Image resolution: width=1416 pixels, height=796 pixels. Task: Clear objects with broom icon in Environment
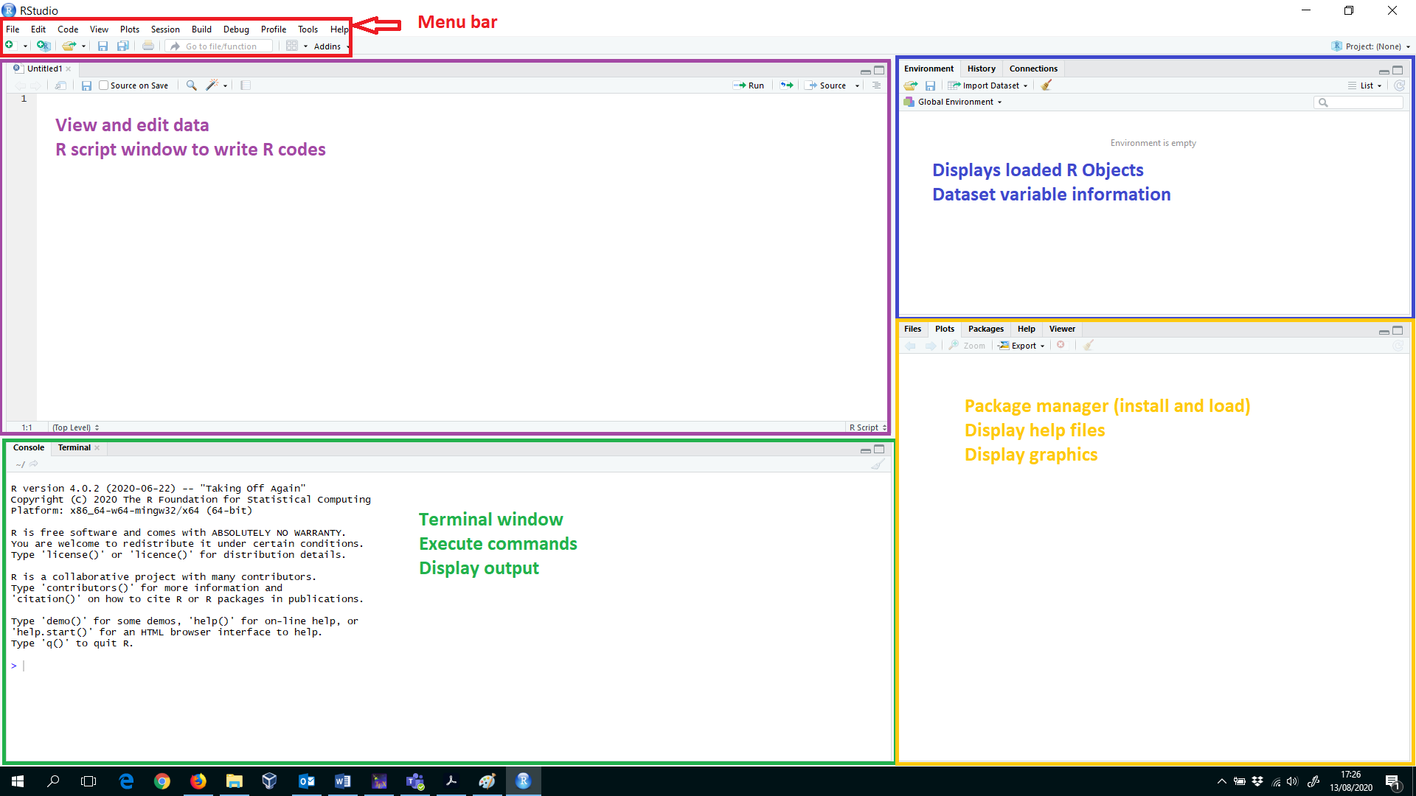click(1046, 85)
